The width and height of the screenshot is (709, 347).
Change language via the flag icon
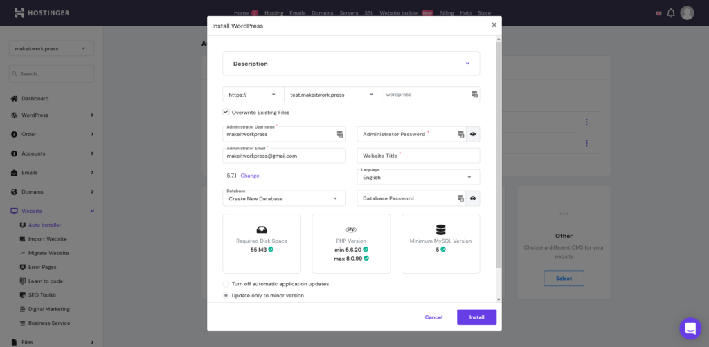point(658,14)
